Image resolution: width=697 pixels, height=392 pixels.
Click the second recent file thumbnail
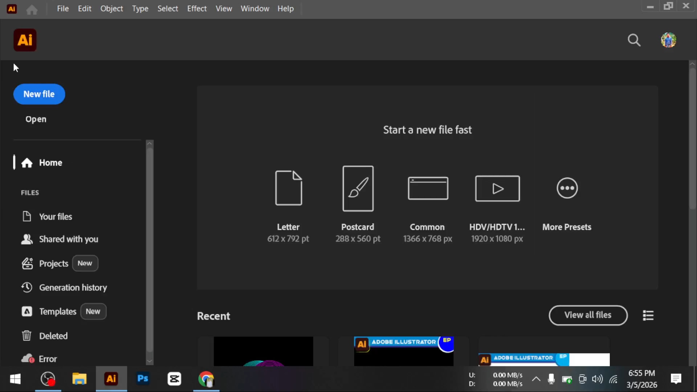(404, 351)
